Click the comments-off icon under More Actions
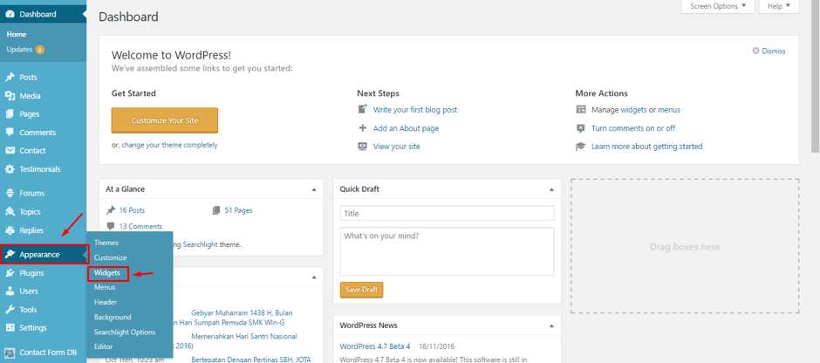Viewport: 820px width, 363px height. [x=580, y=128]
